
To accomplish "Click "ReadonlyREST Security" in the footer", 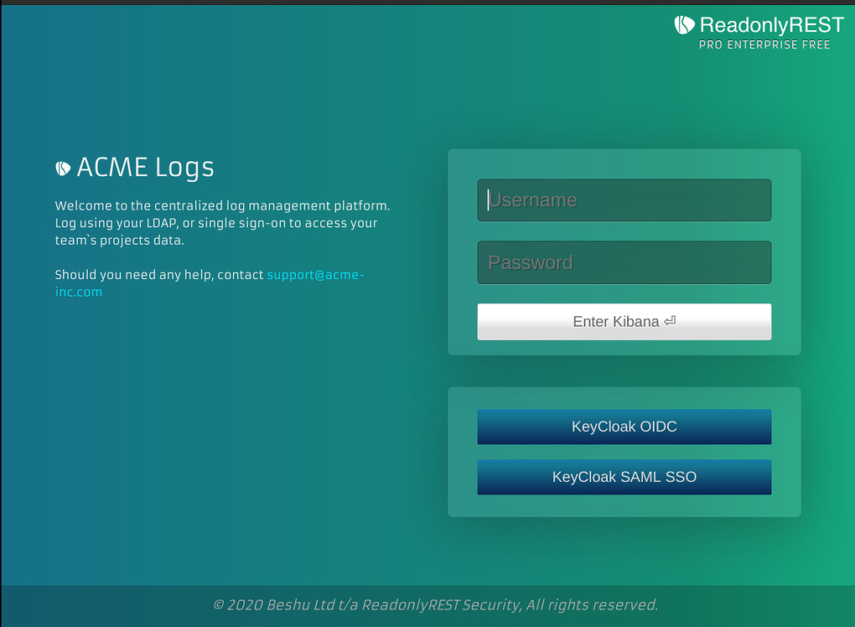I will (442, 605).
